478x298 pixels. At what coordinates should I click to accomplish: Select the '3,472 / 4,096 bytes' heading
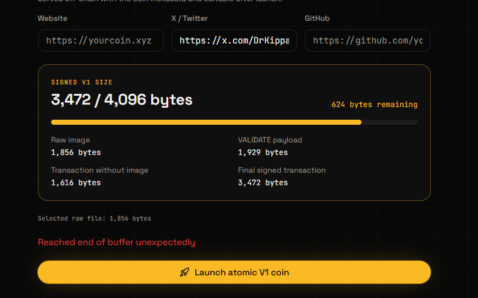122,100
